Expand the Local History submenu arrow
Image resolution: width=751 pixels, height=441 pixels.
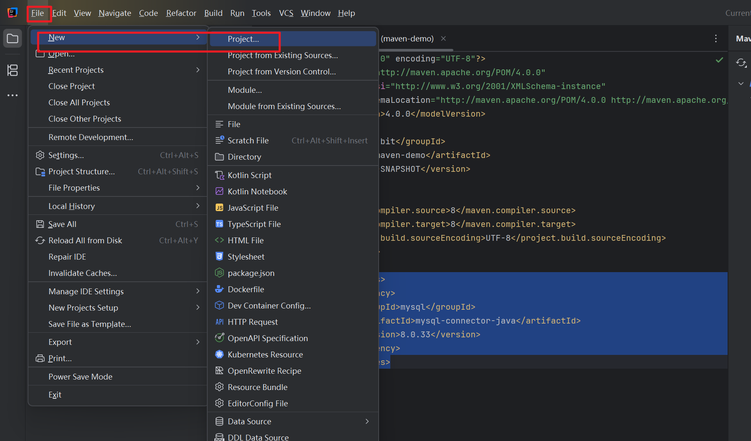(198, 206)
